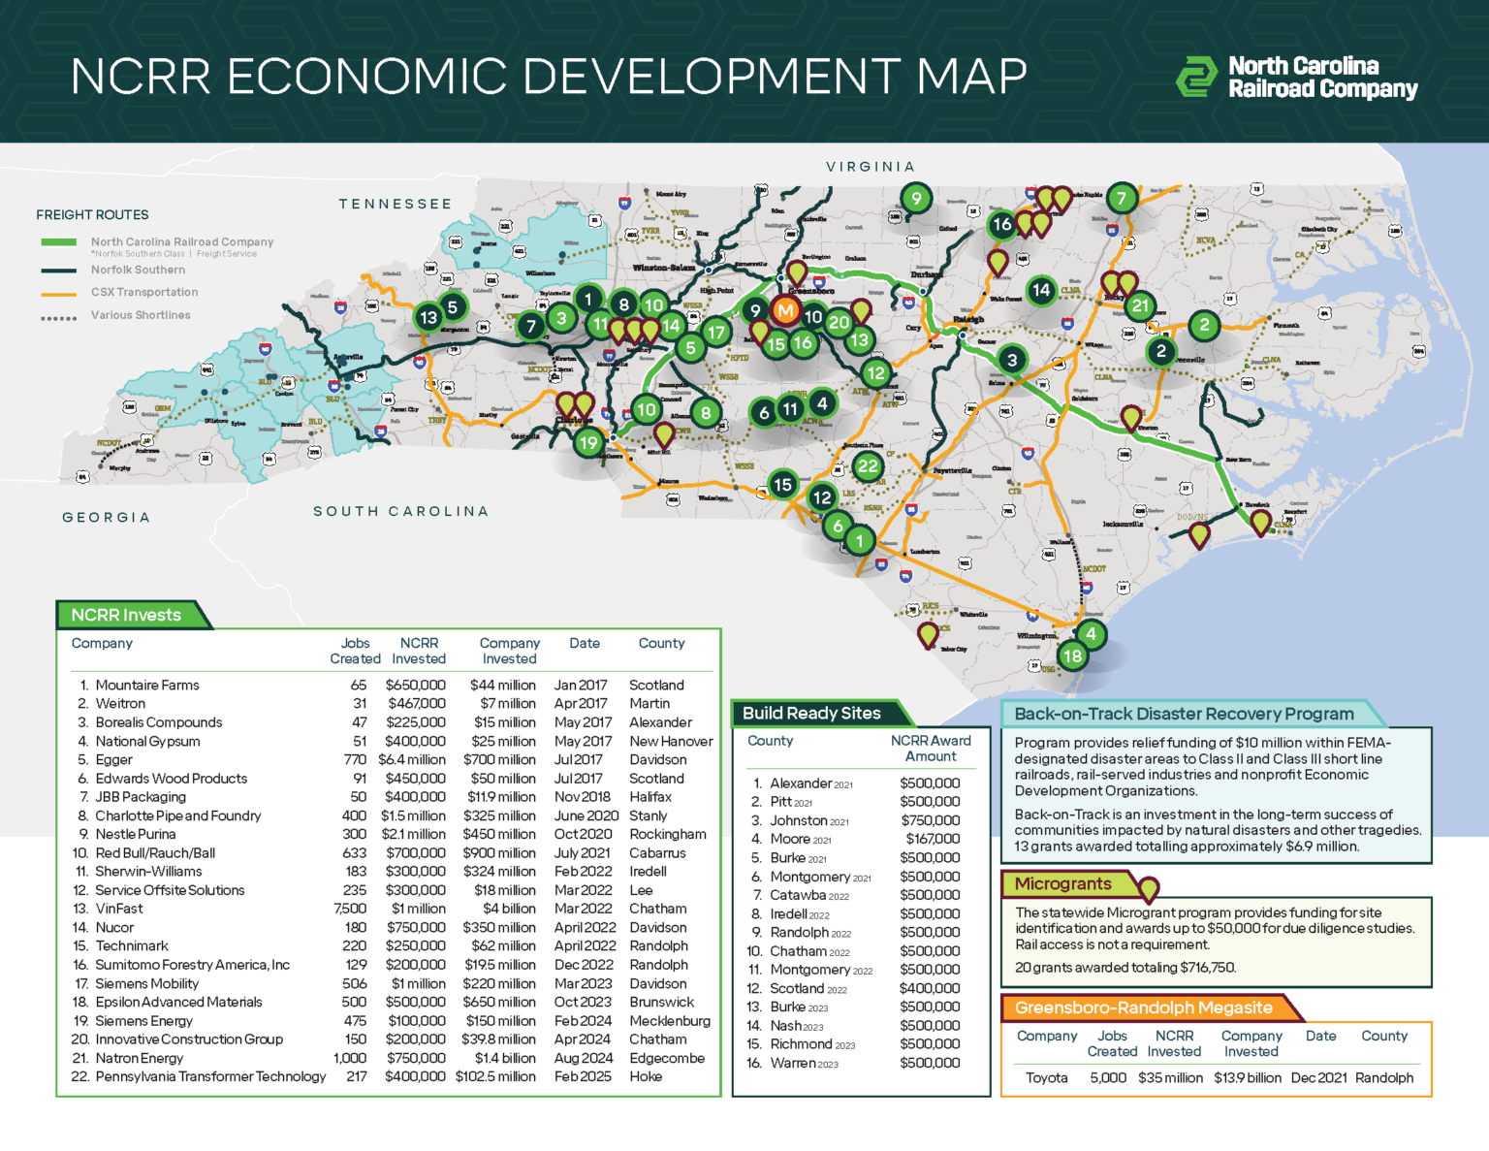The height and width of the screenshot is (1151, 1489).
Task: Click the Winston-Salem city label
Action: point(664,267)
